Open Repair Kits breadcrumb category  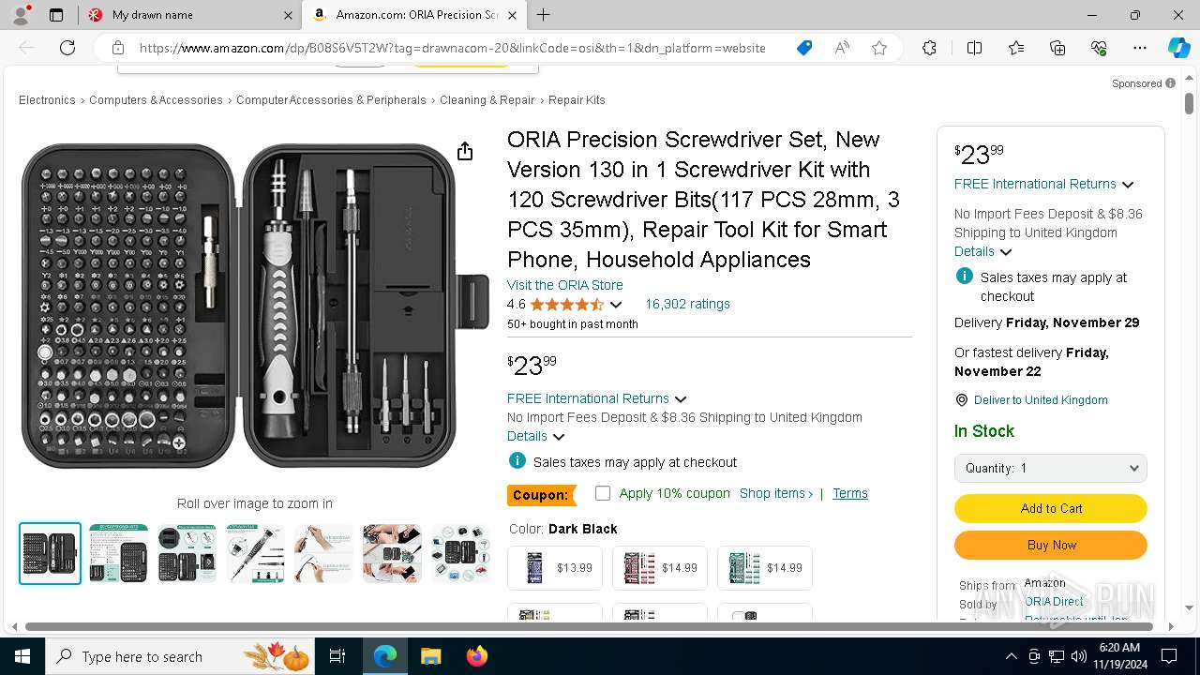(577, 99)
